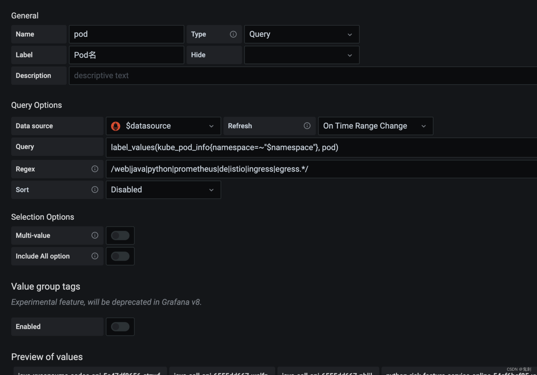
Task: Open the Multi-value info tooltip
Action: [x=95, y=235]
